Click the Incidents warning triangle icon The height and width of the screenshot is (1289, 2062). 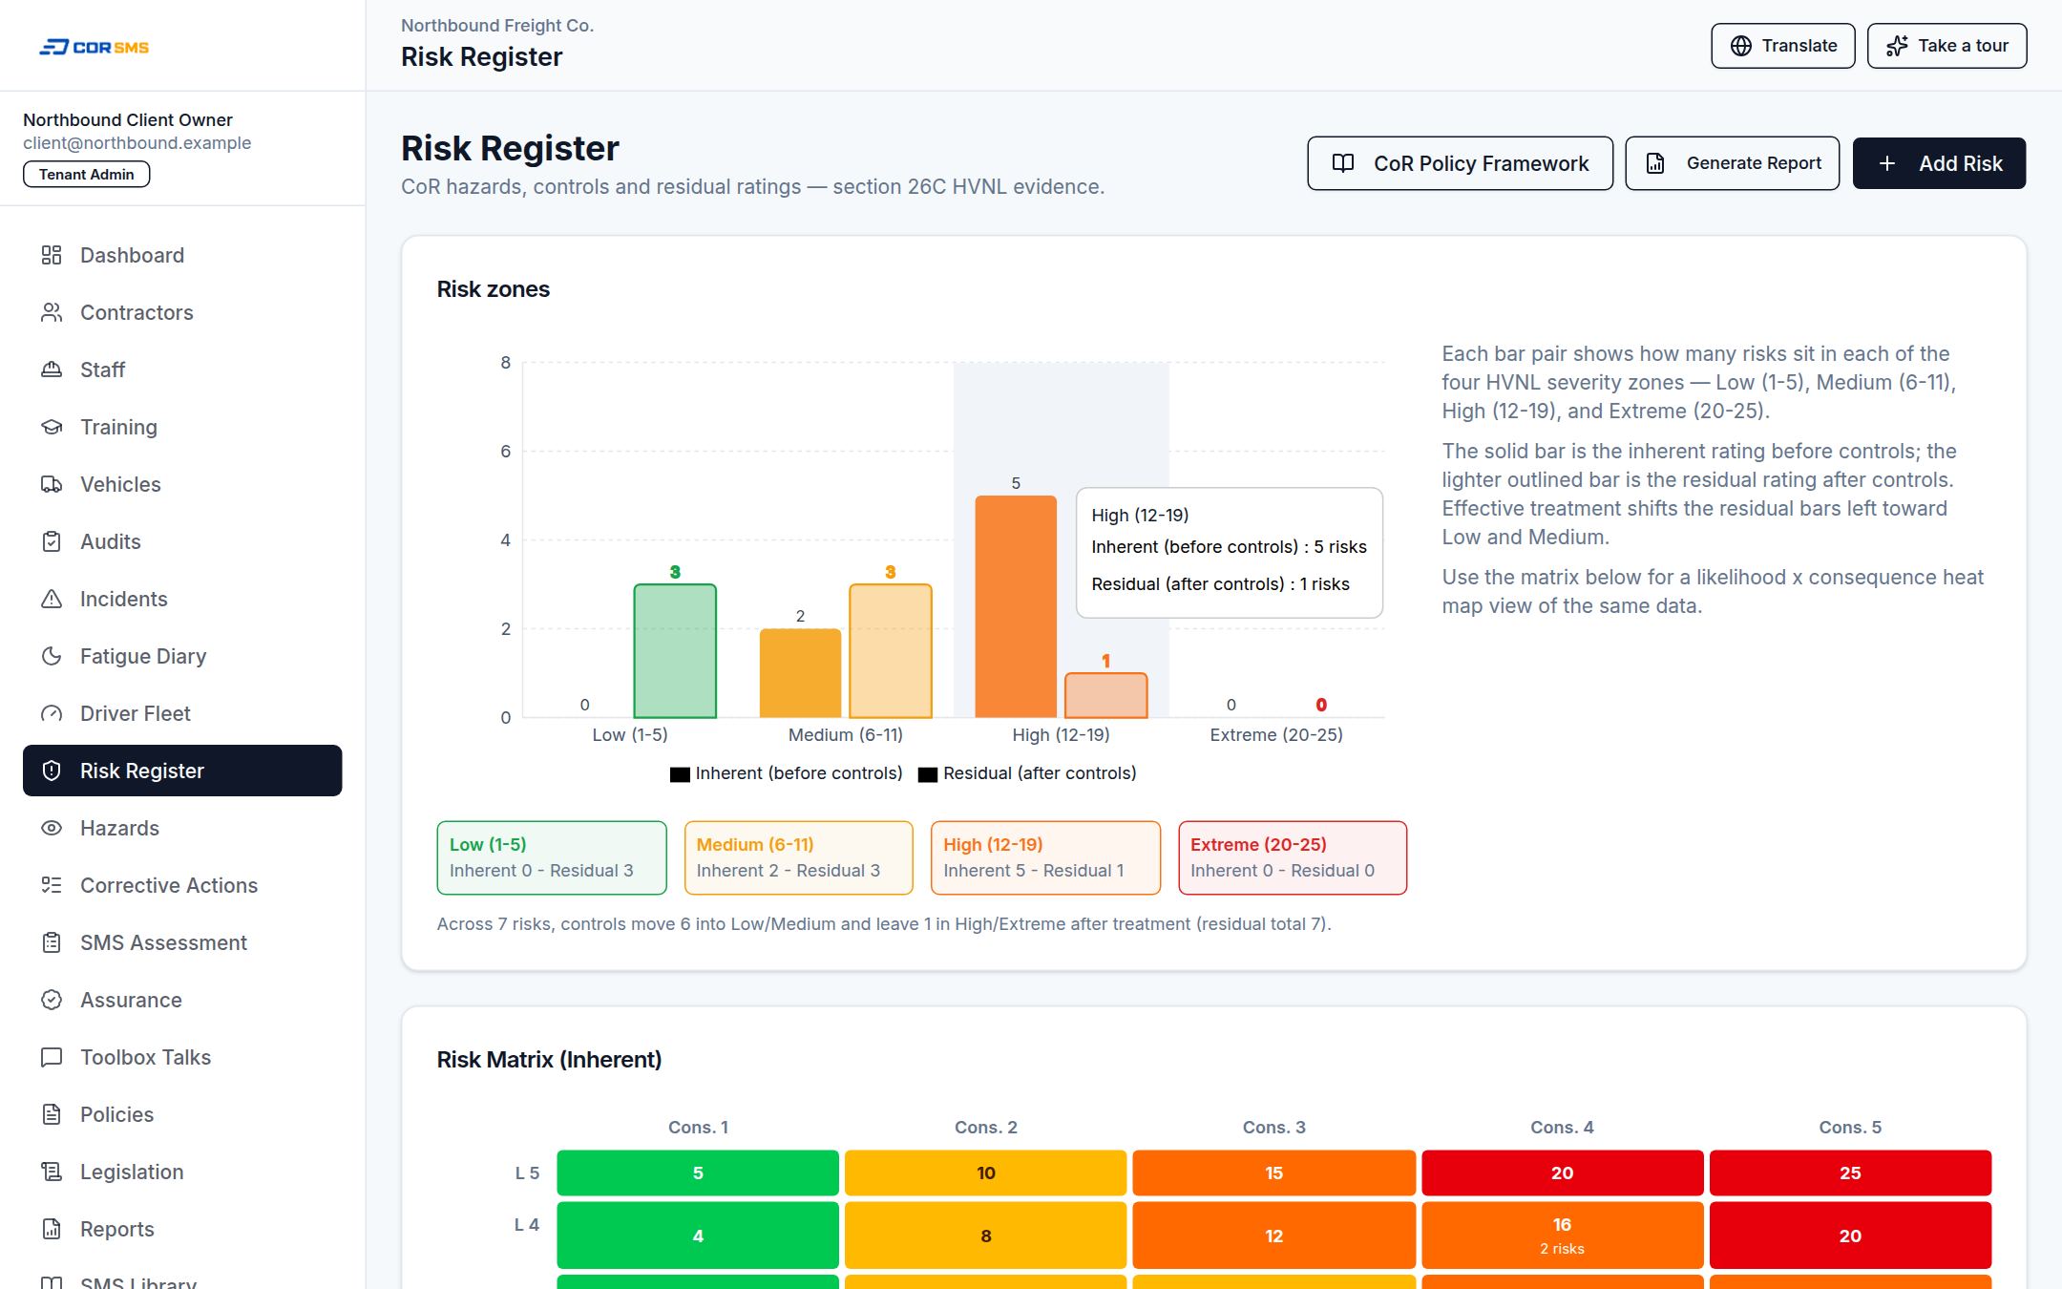click(52, 599)
